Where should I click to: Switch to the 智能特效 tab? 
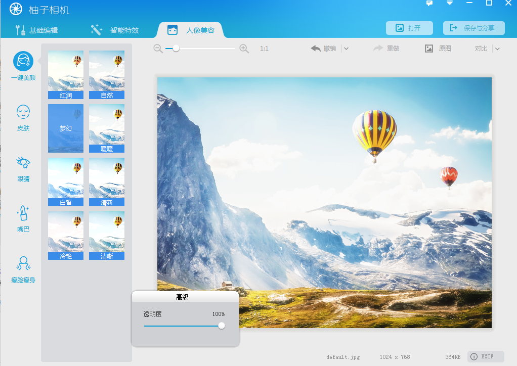[x=115, y=30]
